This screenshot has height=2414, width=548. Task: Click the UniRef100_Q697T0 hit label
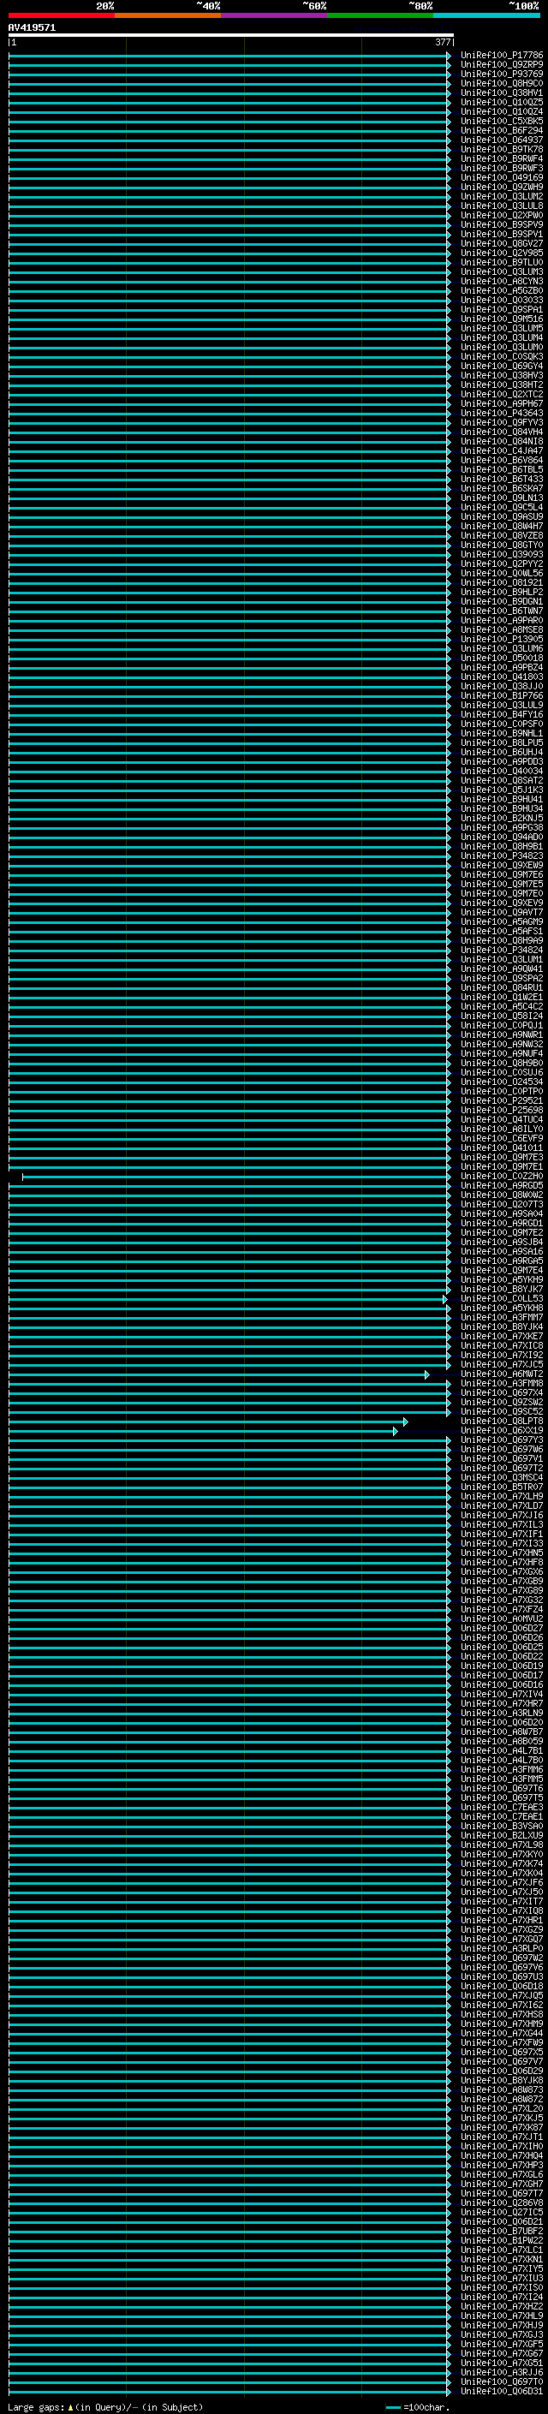tap(502, 2383)
